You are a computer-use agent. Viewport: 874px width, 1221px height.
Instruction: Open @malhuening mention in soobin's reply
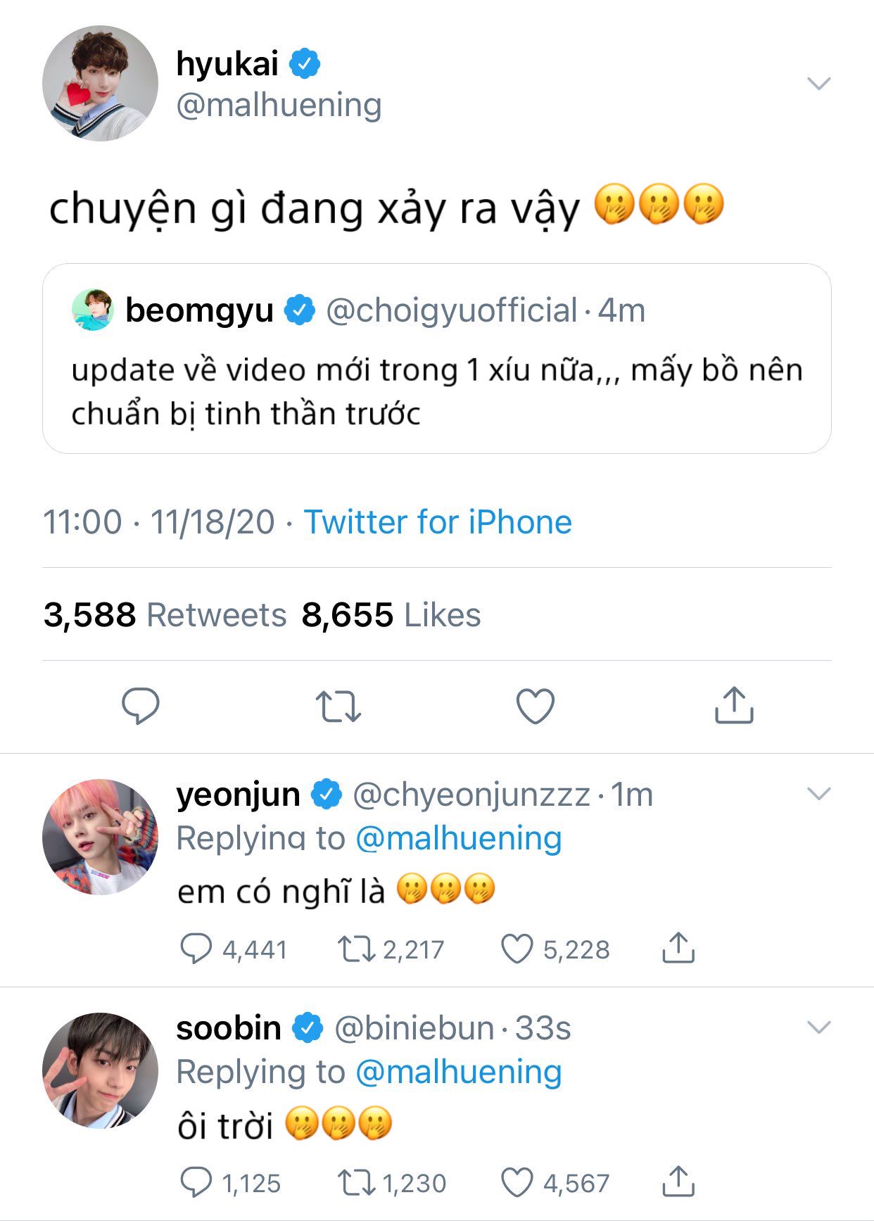(459, 1072)
